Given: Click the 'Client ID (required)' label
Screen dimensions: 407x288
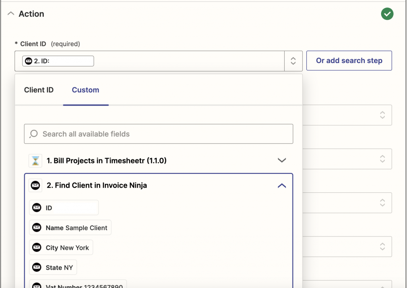Looking at the screenshot, I should pos(48,44).
